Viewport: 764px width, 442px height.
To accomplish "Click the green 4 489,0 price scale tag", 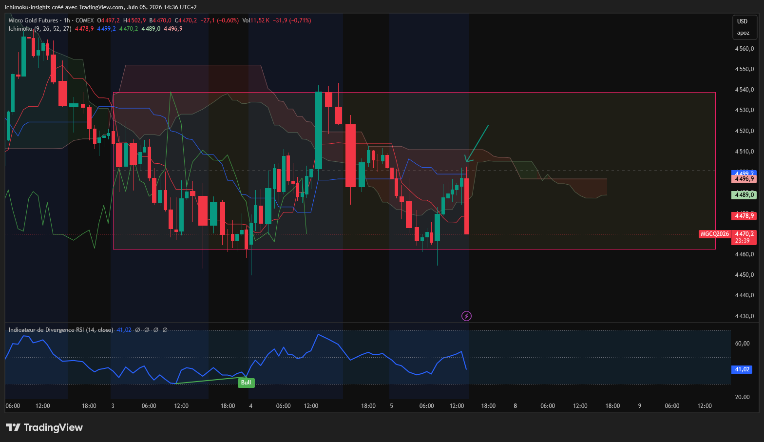I will point(744,195).
